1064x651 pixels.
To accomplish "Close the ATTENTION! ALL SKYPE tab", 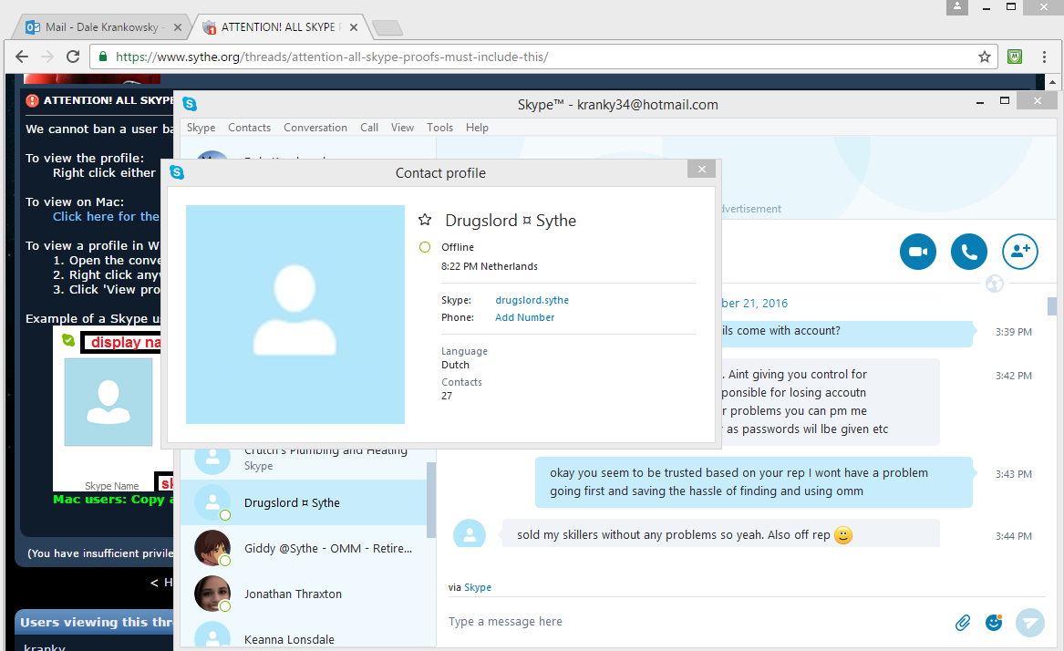I will (x=354, y=28).
